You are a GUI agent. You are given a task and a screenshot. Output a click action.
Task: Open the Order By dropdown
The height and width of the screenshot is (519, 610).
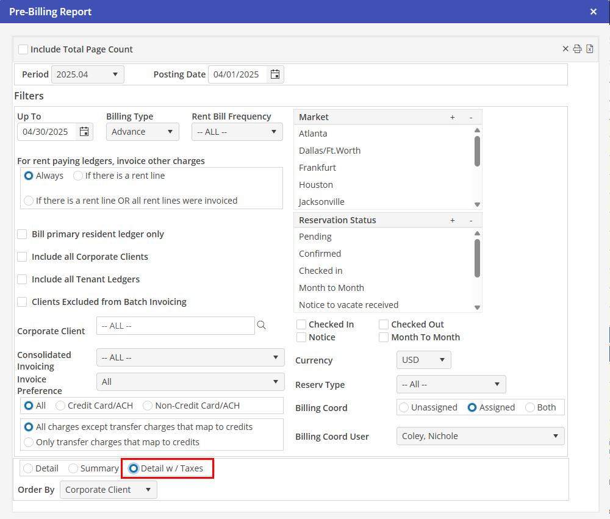pyautogui.click(x=108, y=490)
